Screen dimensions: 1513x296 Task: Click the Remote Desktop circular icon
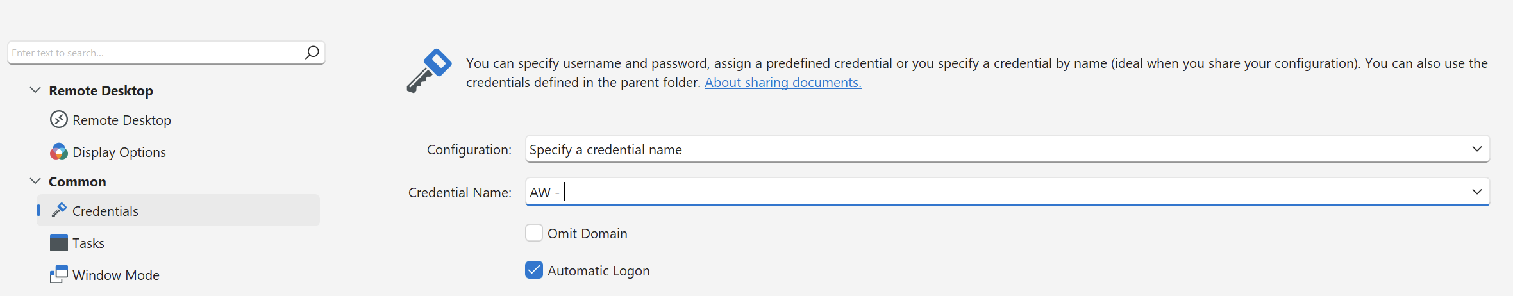pyautogui.click(x=59, y=120)
